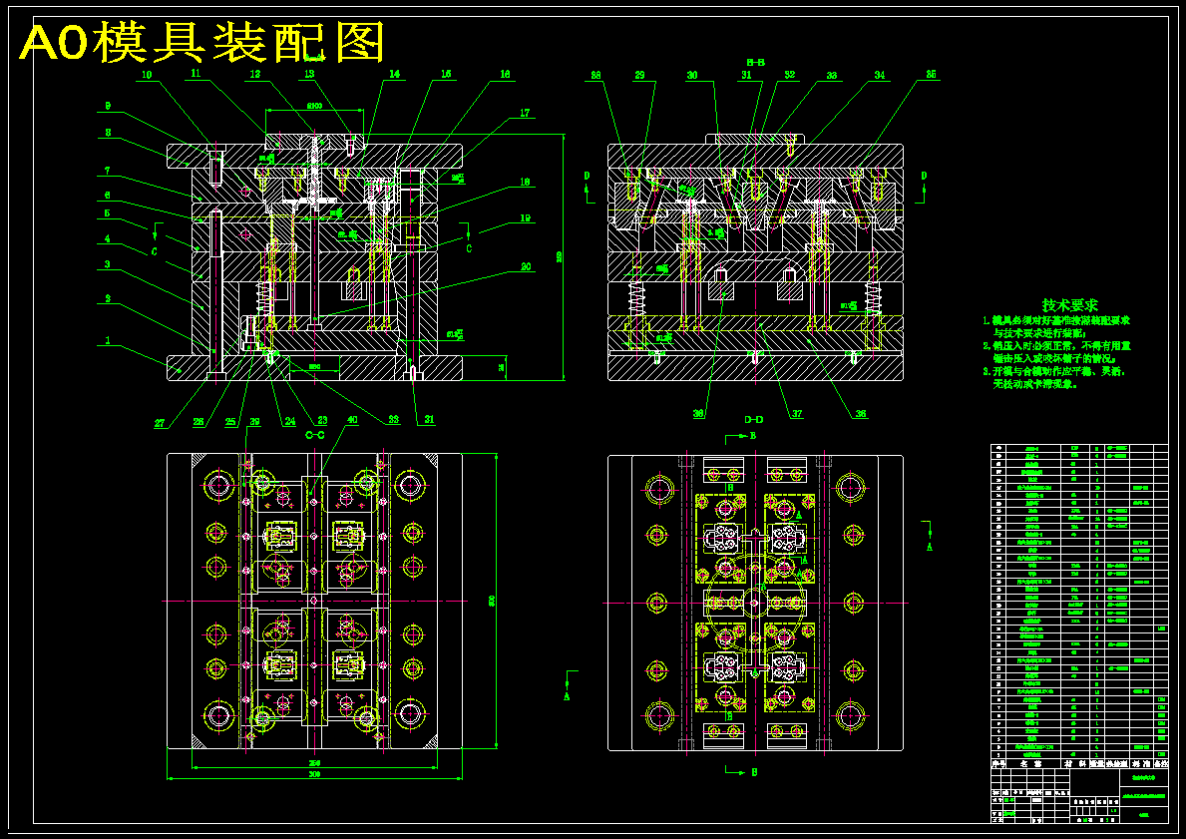
Task: Pick part callout number 39
Action: [255, 421]
